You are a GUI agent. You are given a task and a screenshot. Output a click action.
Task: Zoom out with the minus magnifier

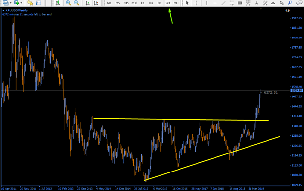pyautogui.click(x=76, y=3)
